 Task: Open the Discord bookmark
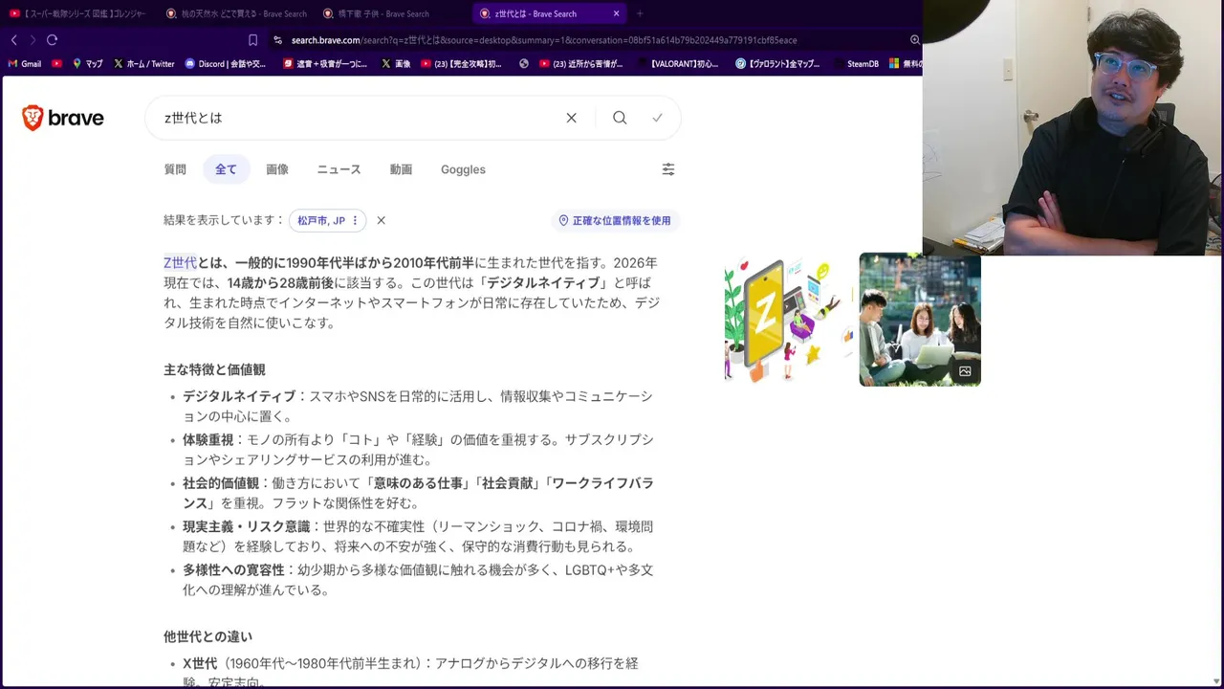(226, 64)
